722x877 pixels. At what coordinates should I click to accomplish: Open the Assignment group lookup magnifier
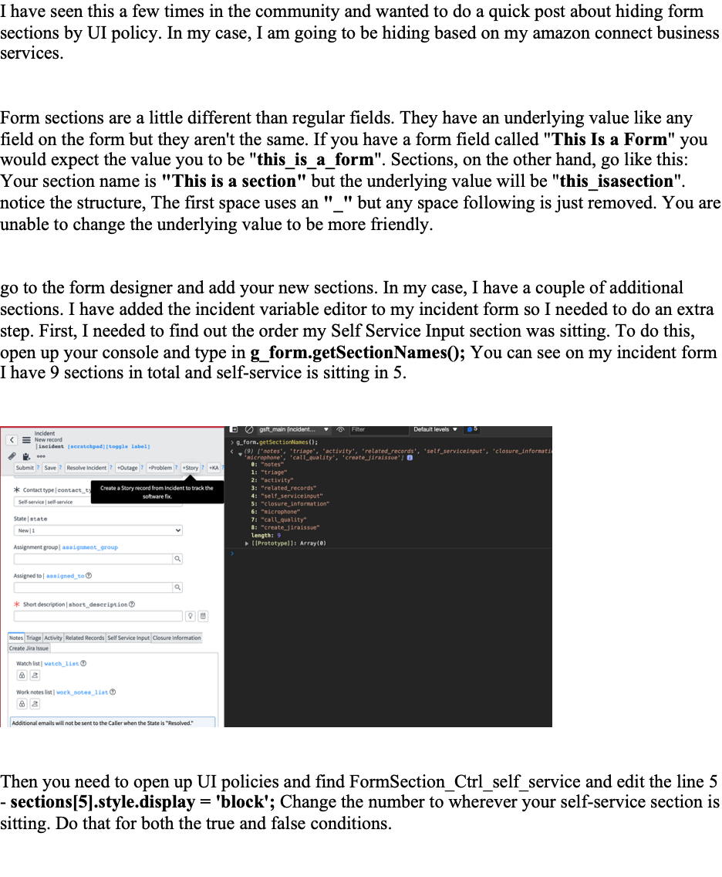pyautogui.click(x=177, y=558)
